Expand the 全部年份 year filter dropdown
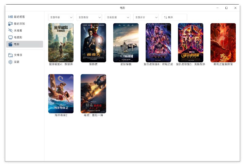The width and height of the screenshot is (245, 167). coord(61,17)
